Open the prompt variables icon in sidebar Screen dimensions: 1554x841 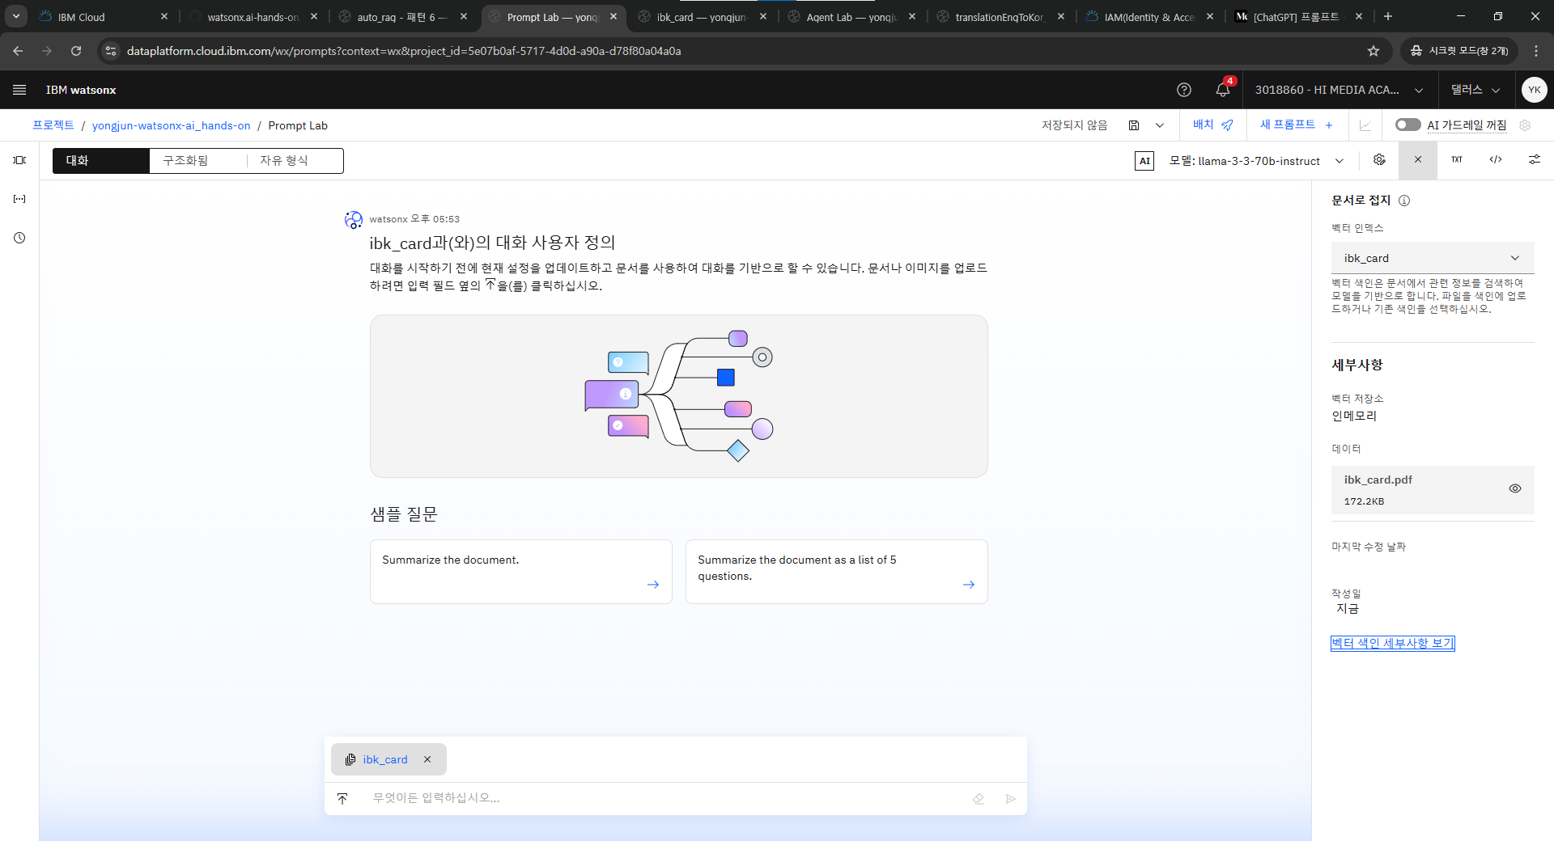coord(19,199)
